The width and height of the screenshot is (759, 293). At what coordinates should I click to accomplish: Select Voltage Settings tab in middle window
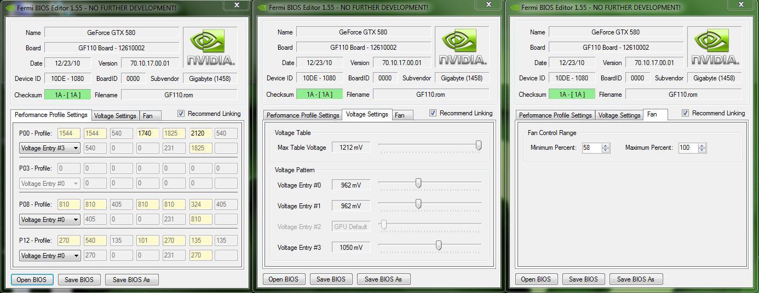(x=367, y=114)
